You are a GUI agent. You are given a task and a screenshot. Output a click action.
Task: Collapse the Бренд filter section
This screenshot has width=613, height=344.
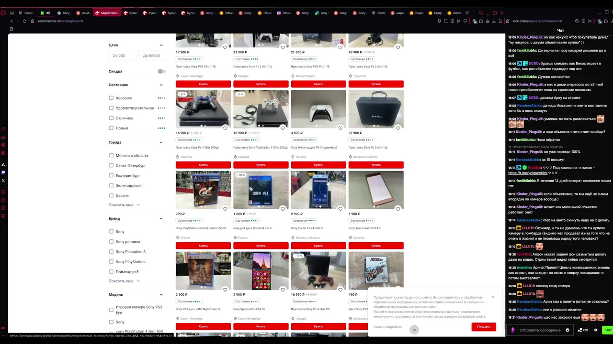click(x=161, y=218)
